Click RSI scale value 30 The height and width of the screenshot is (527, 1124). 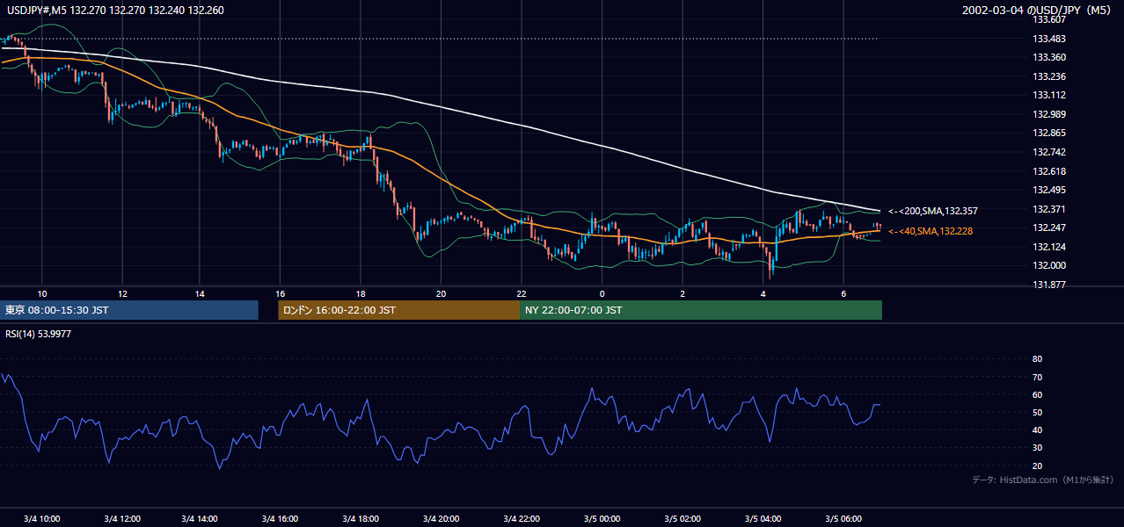(1037, 448)
